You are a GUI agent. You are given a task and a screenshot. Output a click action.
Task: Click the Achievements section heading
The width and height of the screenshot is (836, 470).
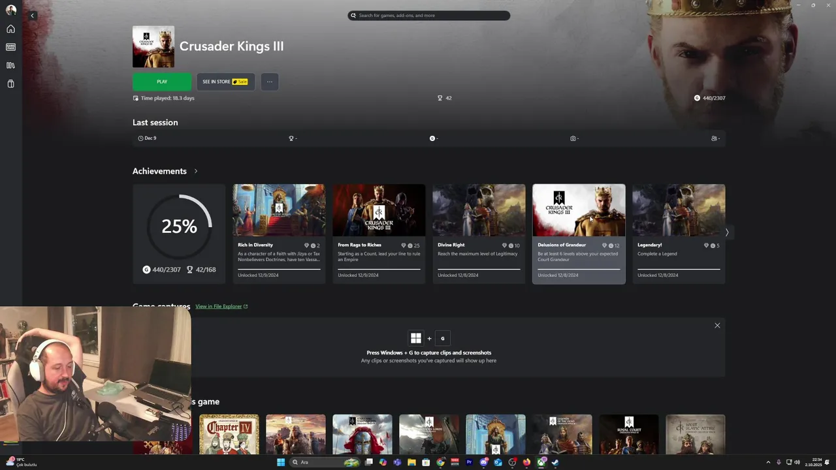point(159,171)
